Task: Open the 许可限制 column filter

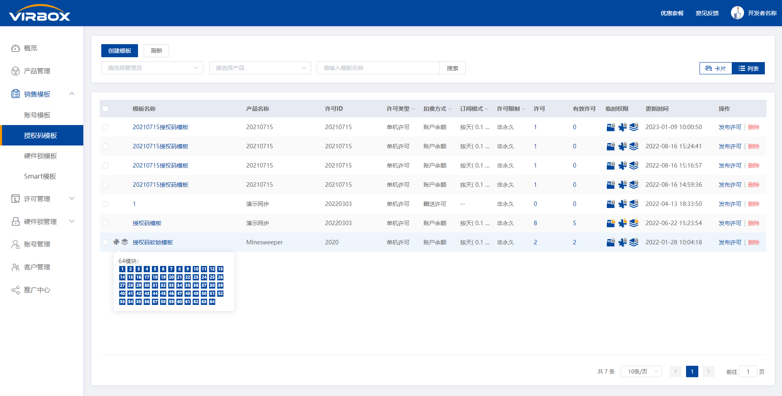Action: (x=524, y=109)
